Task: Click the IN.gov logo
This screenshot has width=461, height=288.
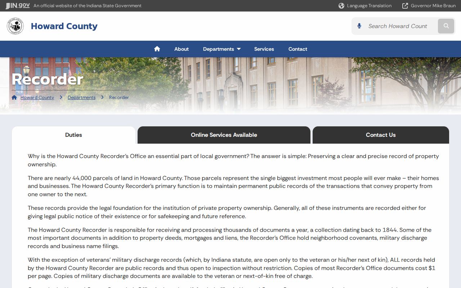Action: [x=17, y=6]
